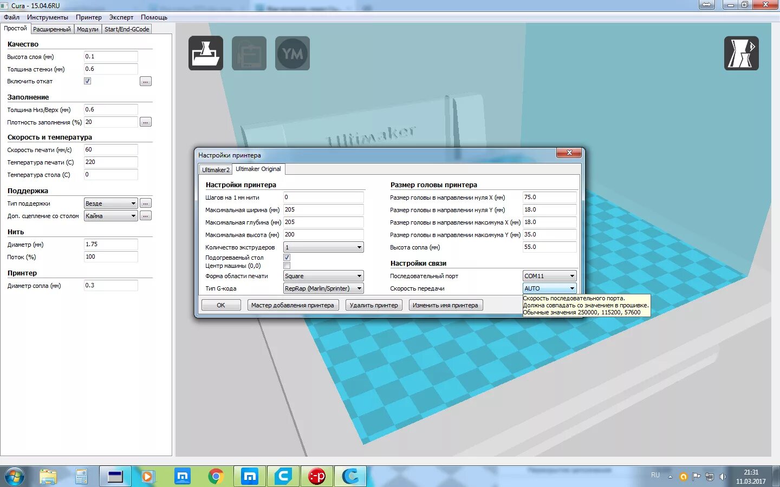Click the media player taskbar icon
Viewport: 780px width, 487px height.
[148, 477]
